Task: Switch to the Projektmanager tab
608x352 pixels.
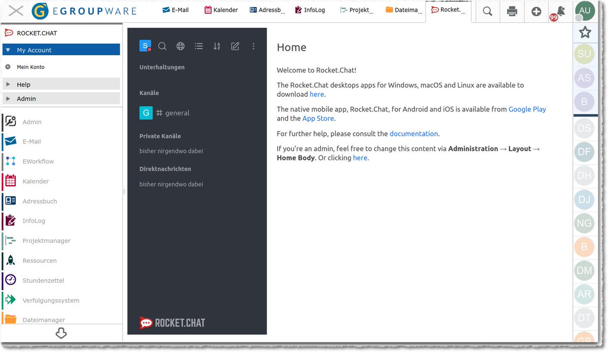Action: click(357, 10)
